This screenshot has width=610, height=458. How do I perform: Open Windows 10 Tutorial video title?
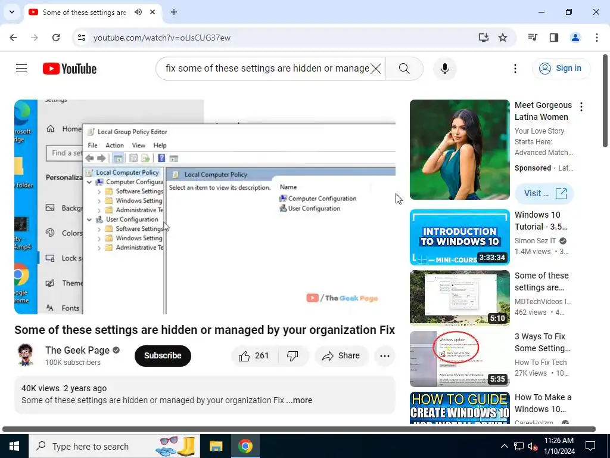click(541, 221)
